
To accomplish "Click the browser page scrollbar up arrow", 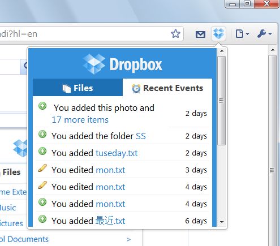I will coord(273,50).
